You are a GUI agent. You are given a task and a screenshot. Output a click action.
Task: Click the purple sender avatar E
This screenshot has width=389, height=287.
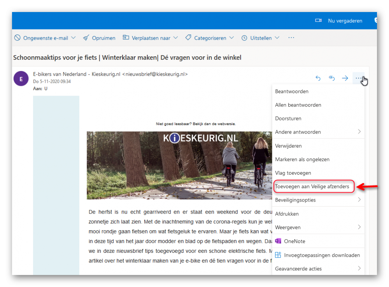pos(21,79)
